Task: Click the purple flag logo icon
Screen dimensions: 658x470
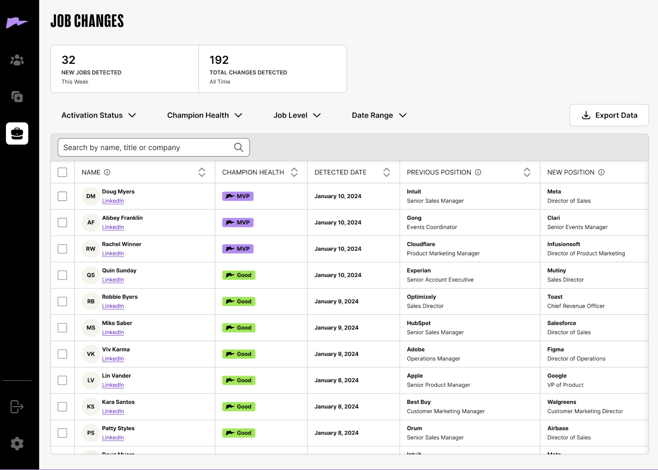Action: [x=17, y=22]
